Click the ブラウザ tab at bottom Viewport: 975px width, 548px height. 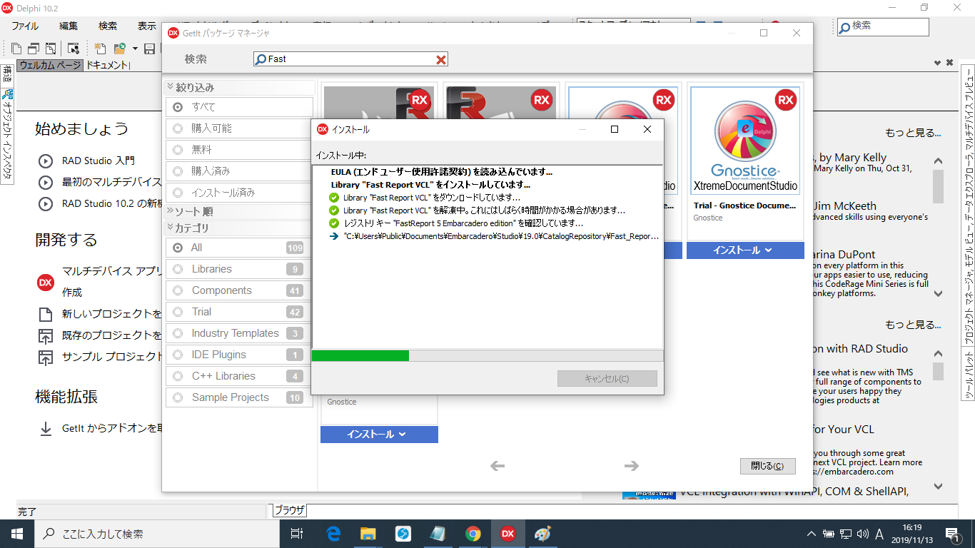click(290, 510)
